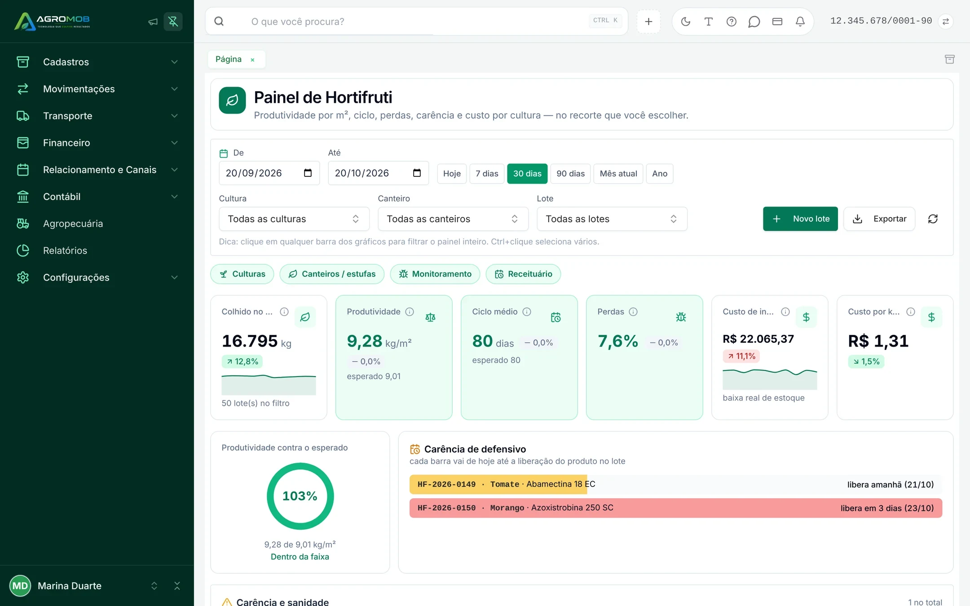The height and width of the screenshot is (606, 970).
Task: Expand Configurações menu
Action: coord(97,277)
